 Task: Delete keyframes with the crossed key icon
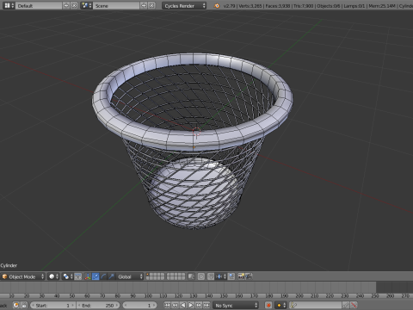coord(354,305)
